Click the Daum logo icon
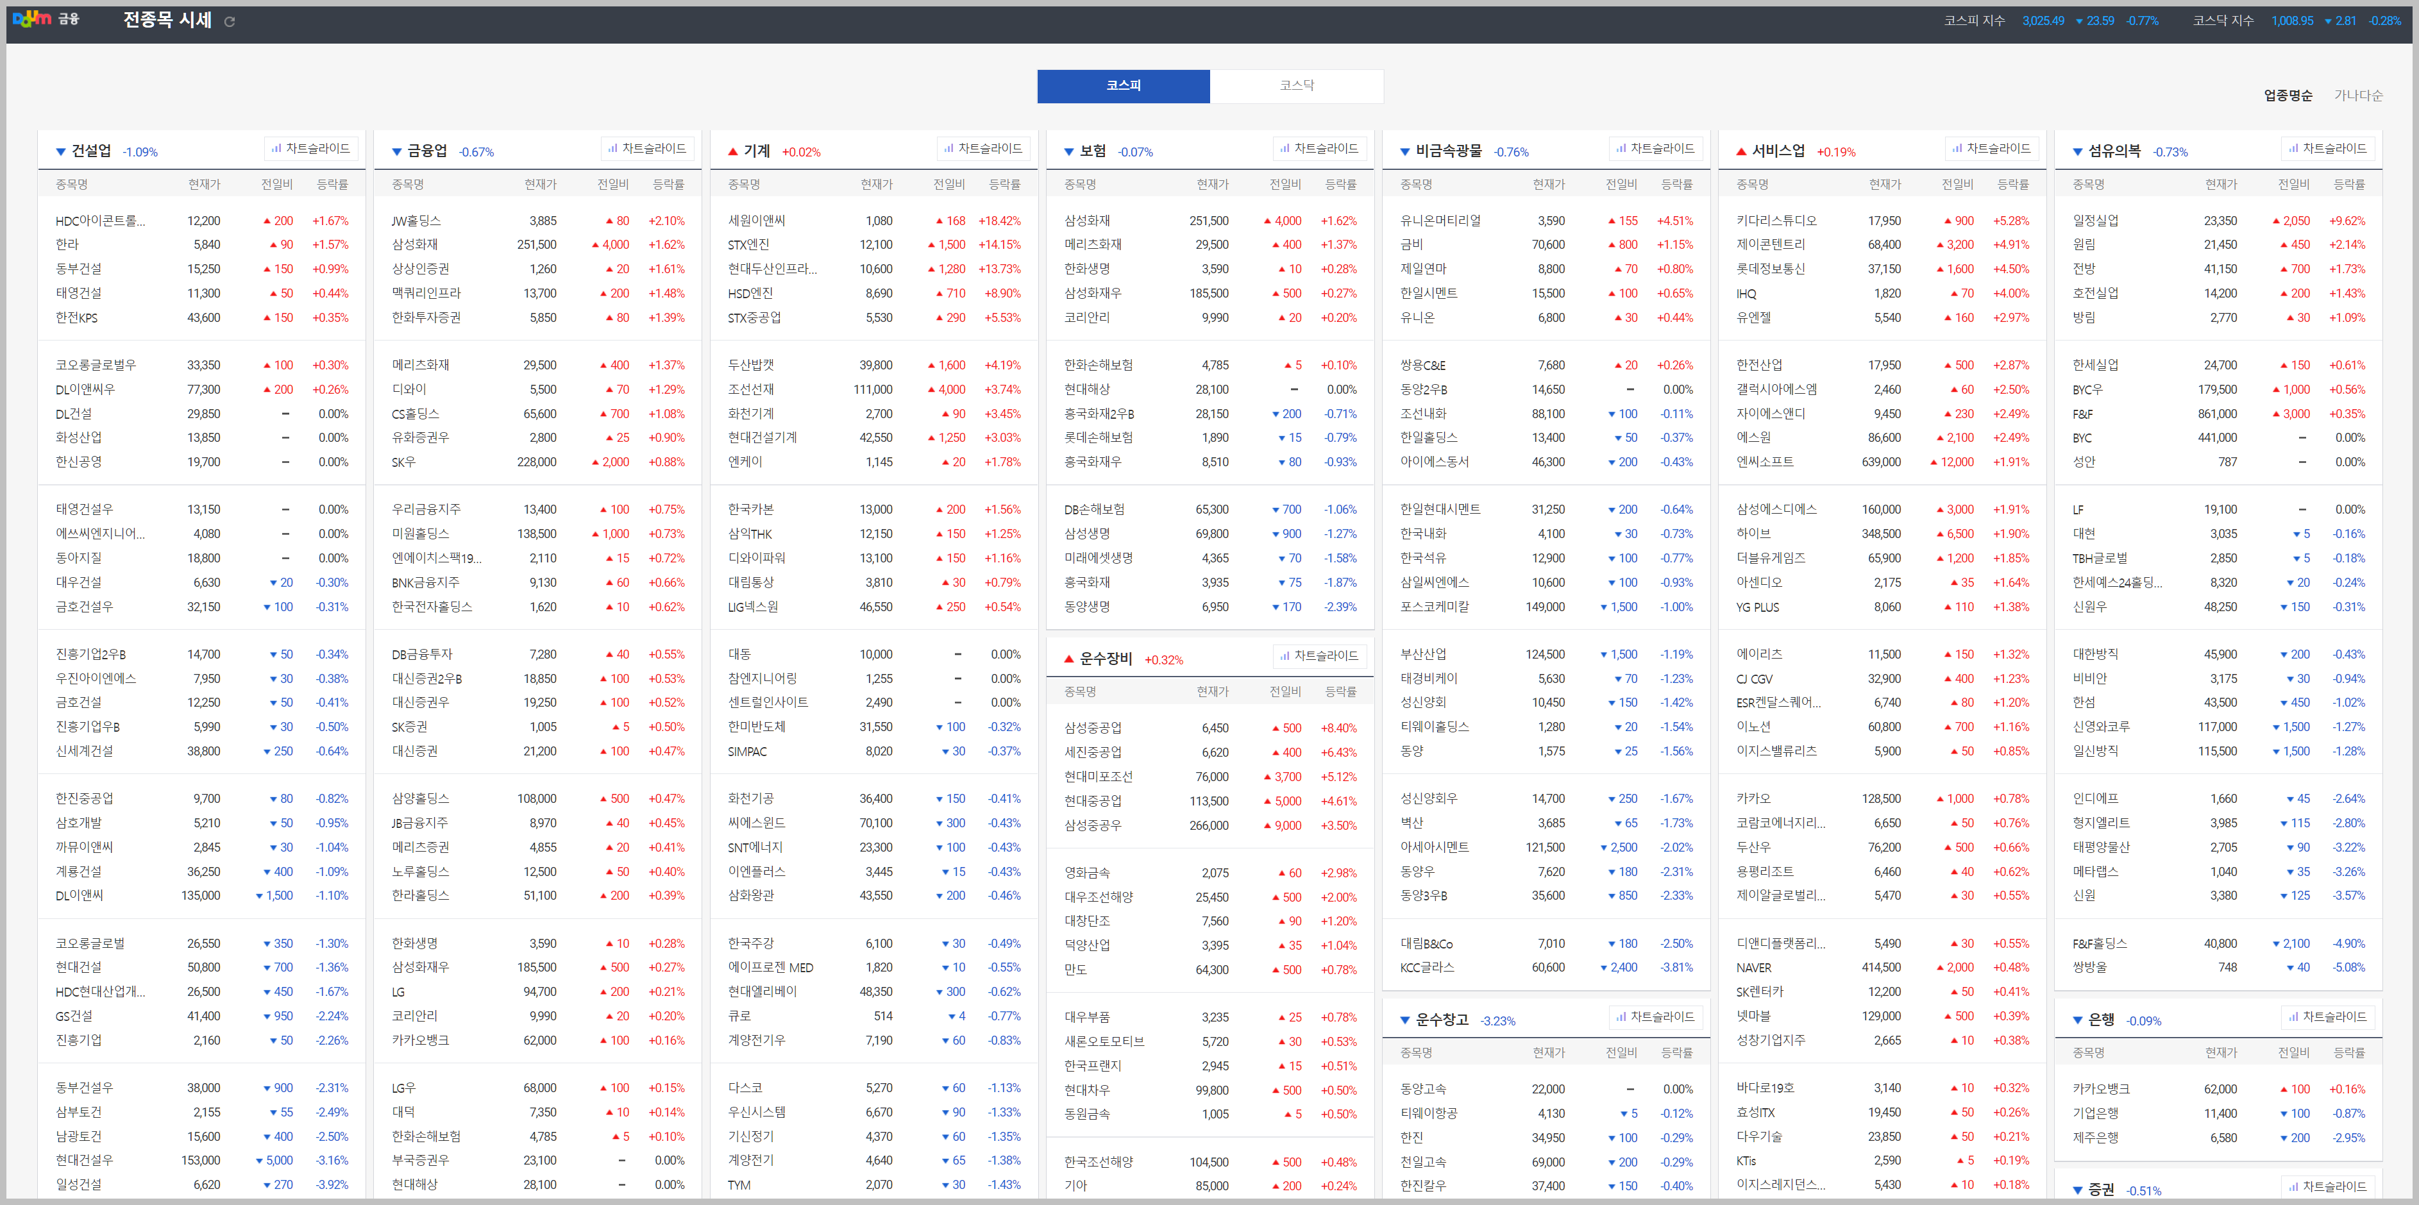This screenshot has height=1205, width=2419. coord(32,19)
